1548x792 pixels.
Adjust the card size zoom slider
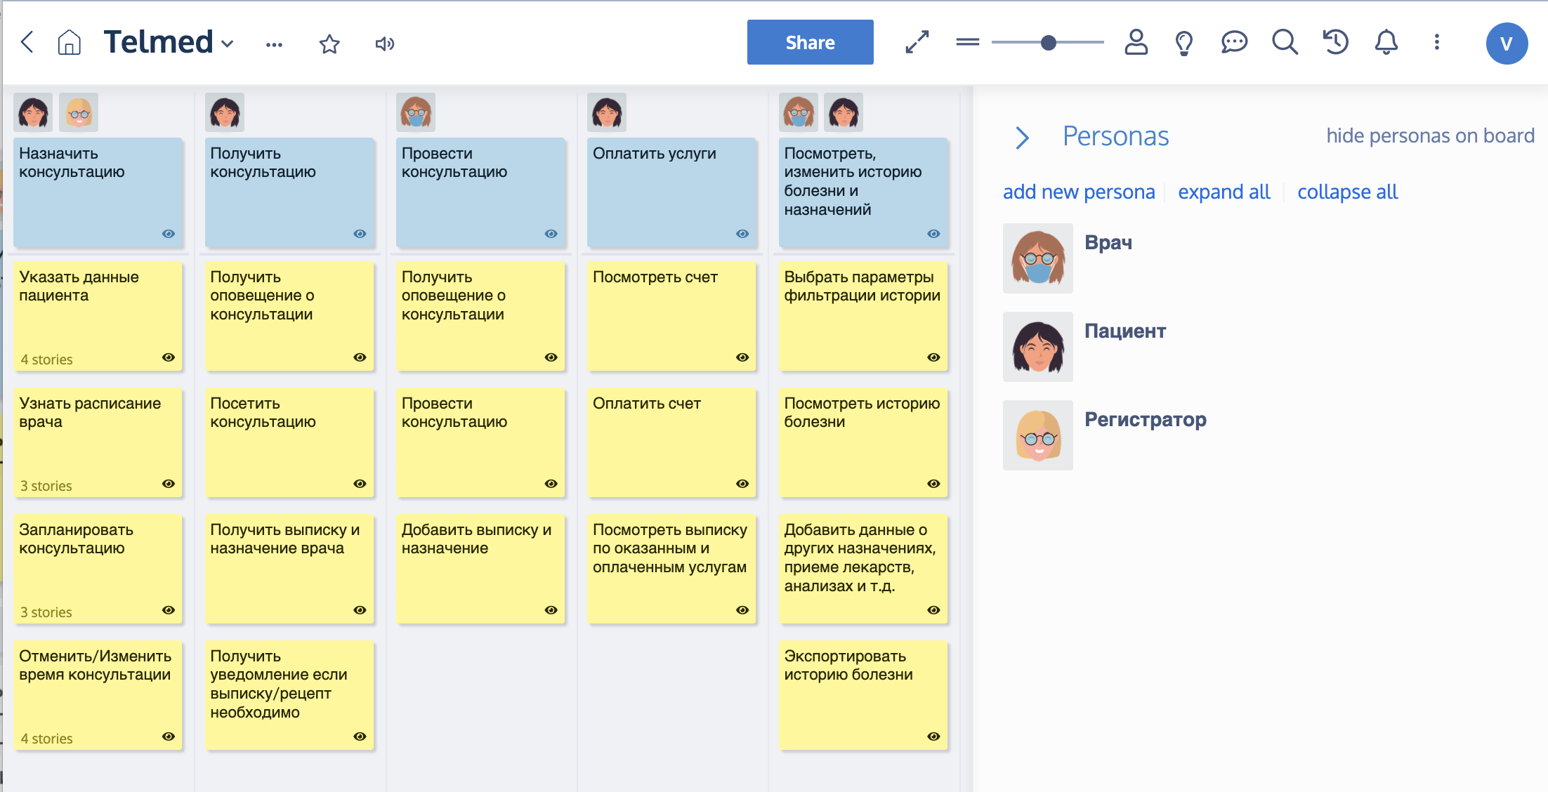(x=1048, y=43)
